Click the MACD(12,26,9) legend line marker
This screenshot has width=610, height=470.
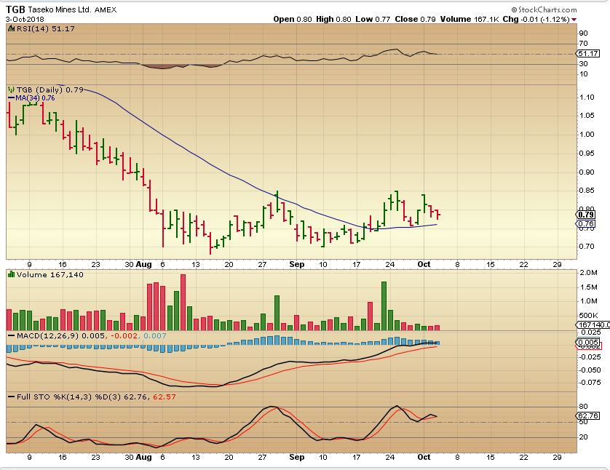coord(11,335)
